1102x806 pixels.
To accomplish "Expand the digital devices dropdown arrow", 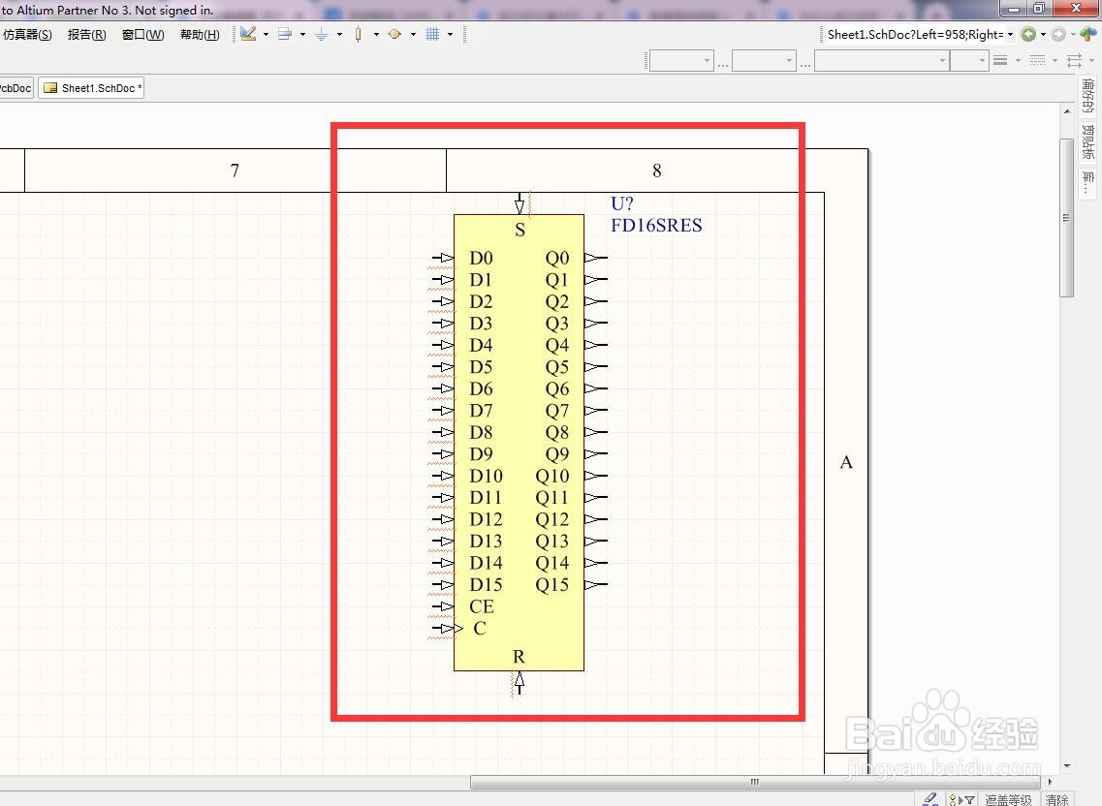I will coord(377,34).
